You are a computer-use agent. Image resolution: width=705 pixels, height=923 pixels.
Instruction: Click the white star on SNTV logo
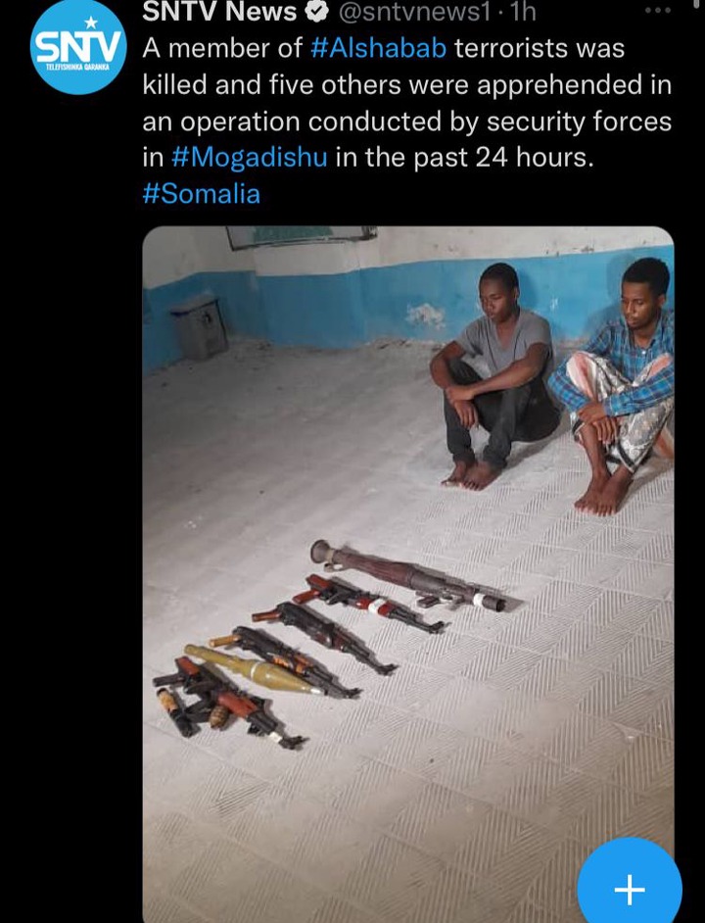(x=91, y=22)
